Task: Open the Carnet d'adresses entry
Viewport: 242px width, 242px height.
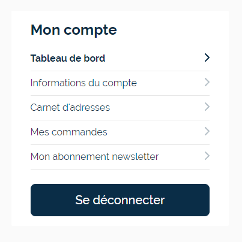Action: 120,108
